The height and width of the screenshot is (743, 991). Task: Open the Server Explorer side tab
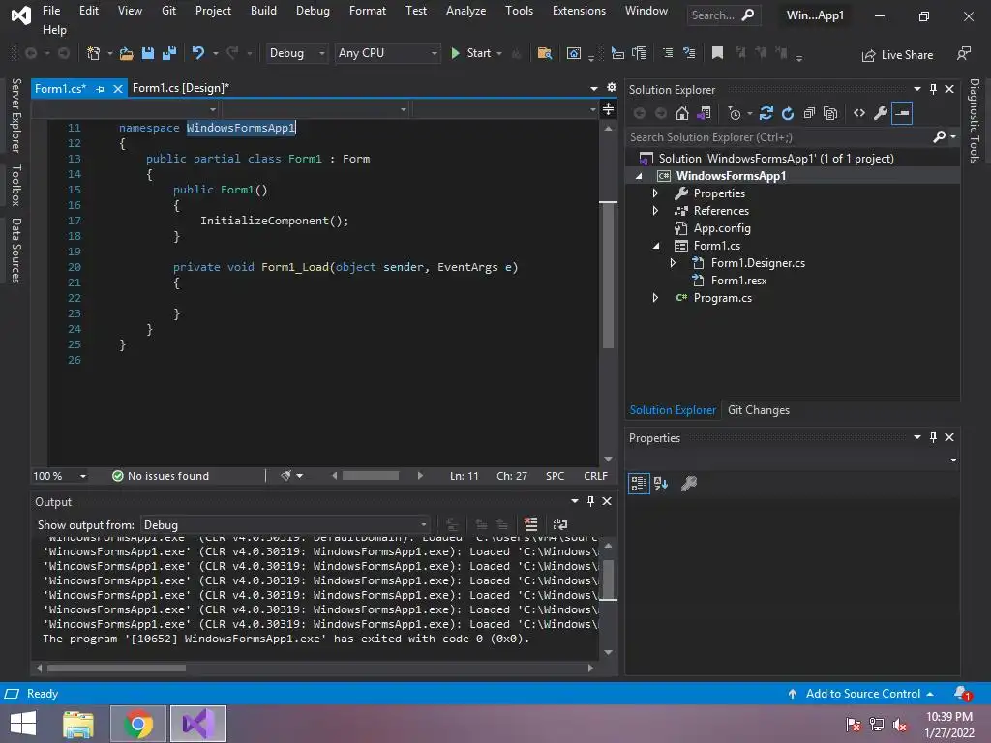coord(16,116)
